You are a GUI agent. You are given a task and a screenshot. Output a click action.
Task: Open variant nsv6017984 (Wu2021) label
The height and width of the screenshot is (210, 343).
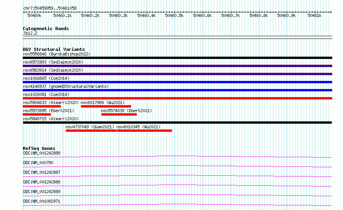pos(103,102)
